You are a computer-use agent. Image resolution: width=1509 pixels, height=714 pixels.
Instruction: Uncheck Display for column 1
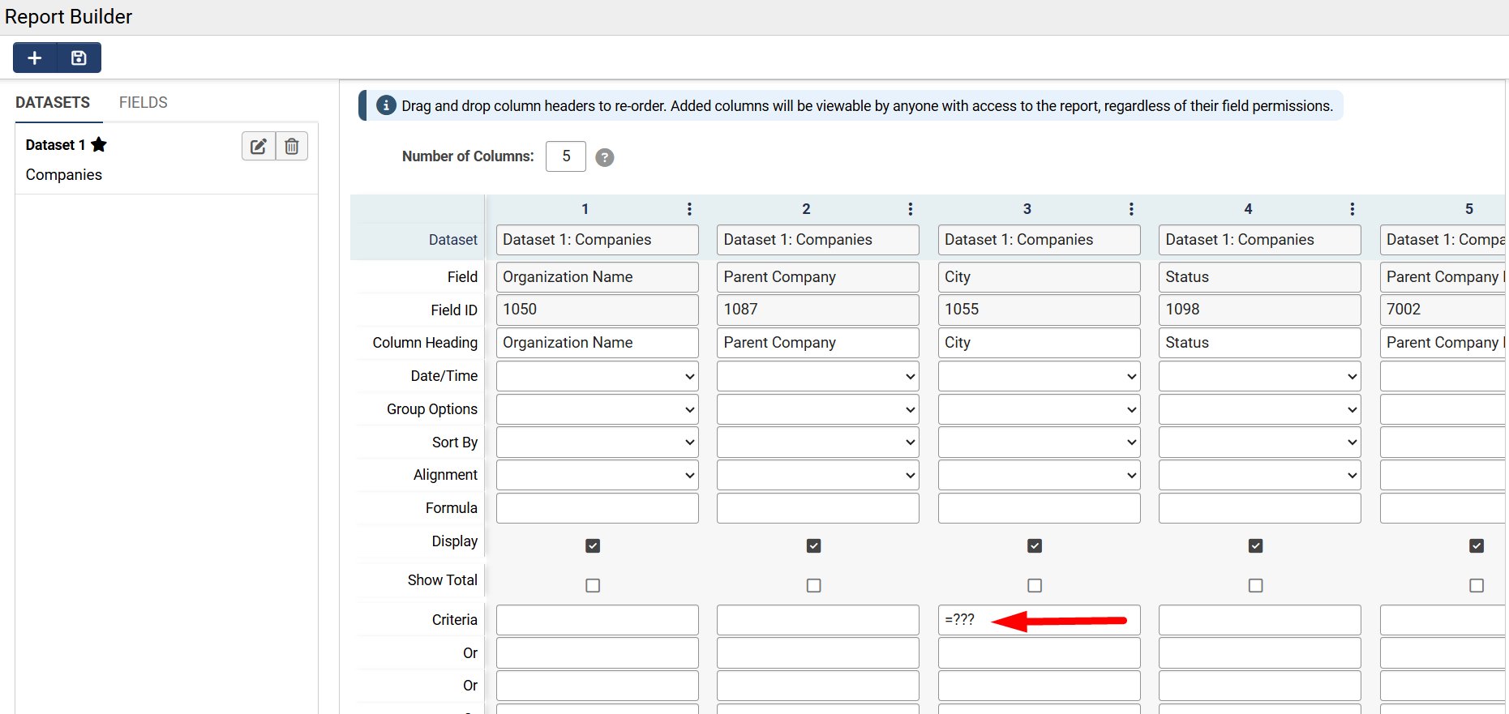pyautogui.click(x=593, y=545)
